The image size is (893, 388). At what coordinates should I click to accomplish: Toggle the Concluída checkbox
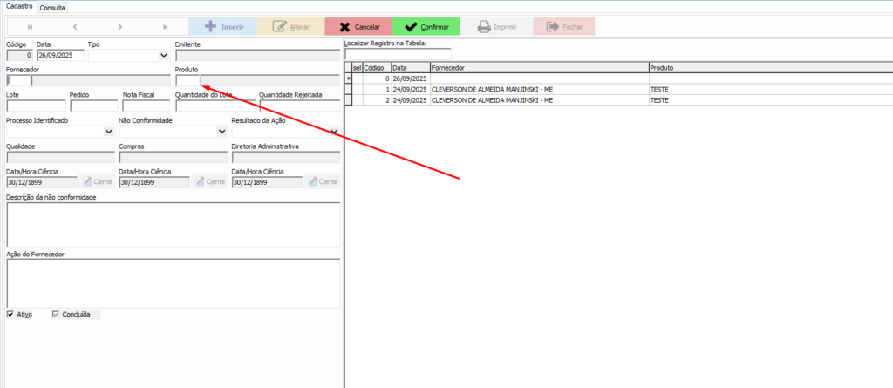point(57,314)
